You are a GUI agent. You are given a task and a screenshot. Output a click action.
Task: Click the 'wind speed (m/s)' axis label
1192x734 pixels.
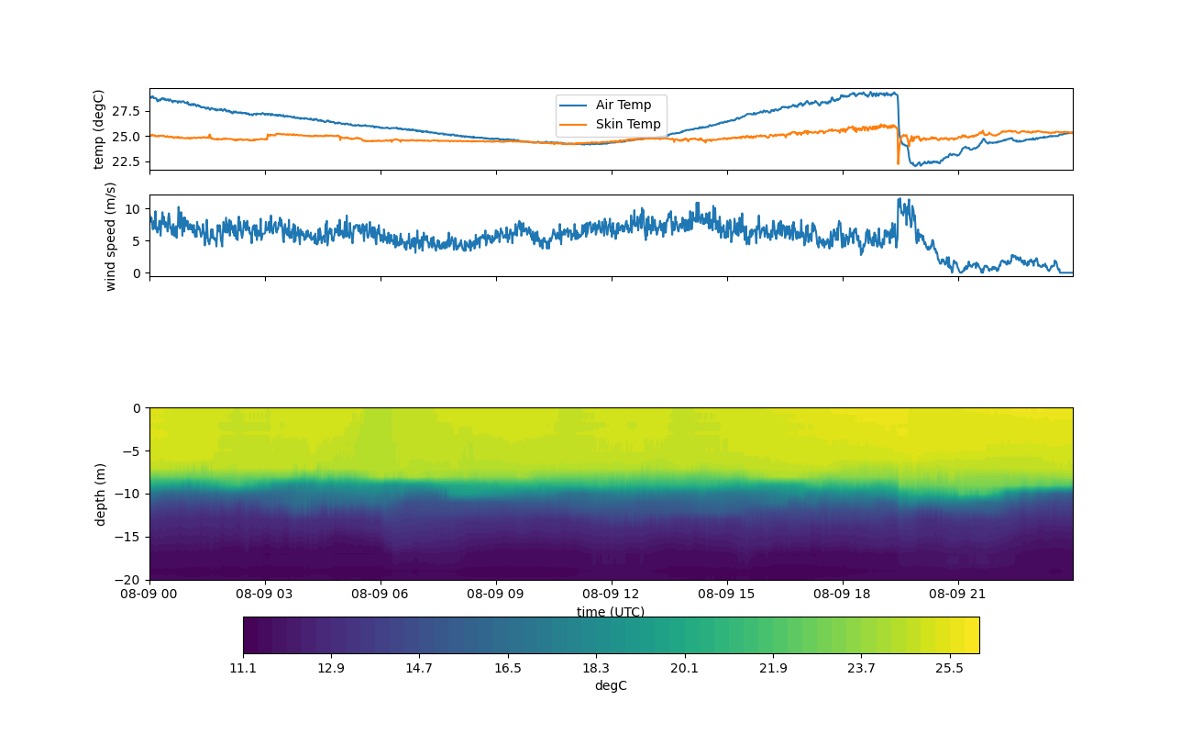111,236
